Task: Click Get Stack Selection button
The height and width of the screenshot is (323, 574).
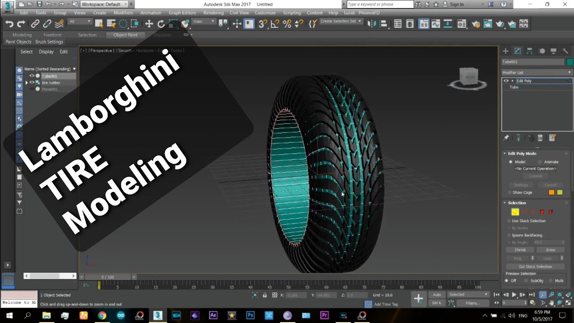Action: pos(535,266)
